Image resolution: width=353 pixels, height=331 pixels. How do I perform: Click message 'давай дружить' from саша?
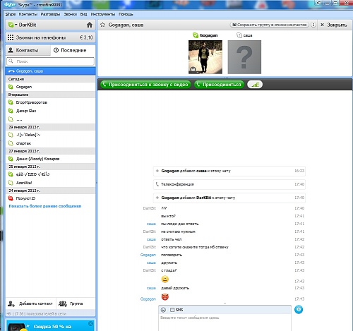click(175, 288)
